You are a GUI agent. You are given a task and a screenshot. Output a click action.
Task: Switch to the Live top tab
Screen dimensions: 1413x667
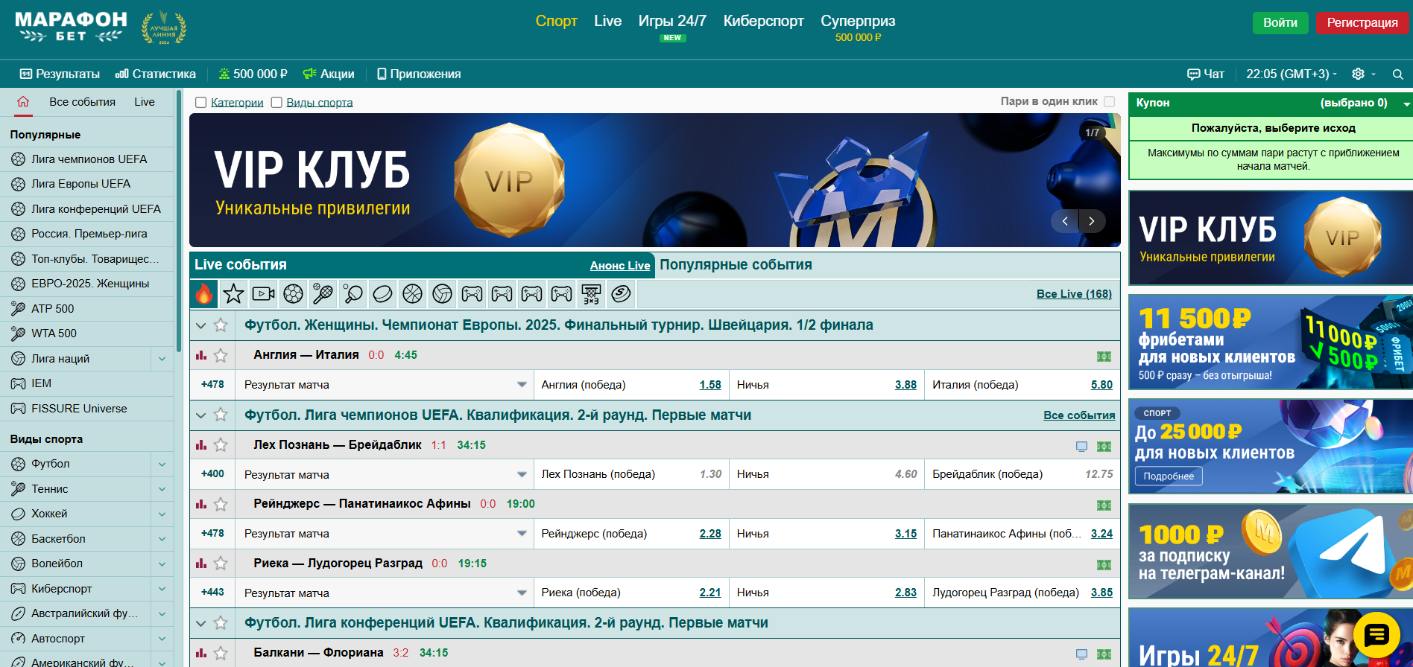click(608, 21)
